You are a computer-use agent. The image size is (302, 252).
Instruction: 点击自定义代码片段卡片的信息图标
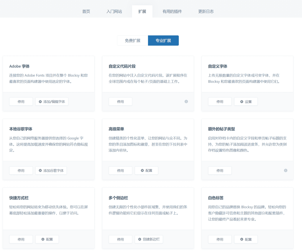pos(186,101)
